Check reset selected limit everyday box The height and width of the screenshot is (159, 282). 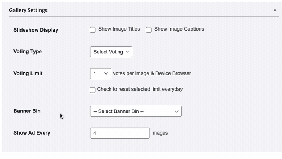(93, 90)
